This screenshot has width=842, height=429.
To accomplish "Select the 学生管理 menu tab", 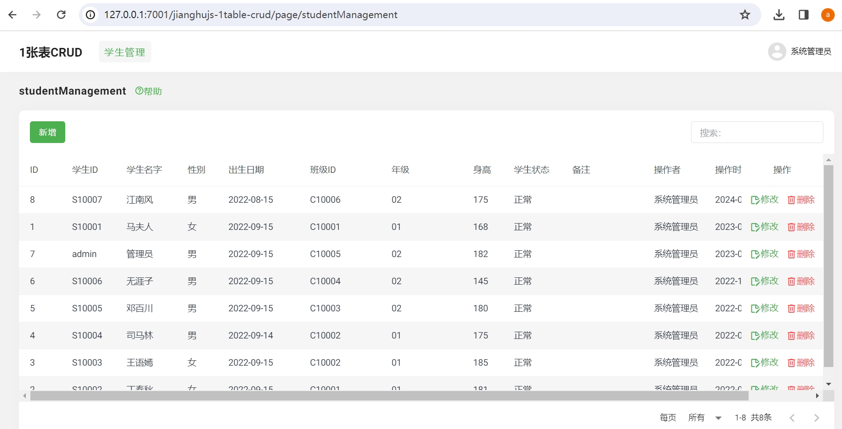I will click(x=125, y=52).
